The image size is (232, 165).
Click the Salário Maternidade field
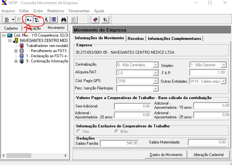[x=207, y=142]
